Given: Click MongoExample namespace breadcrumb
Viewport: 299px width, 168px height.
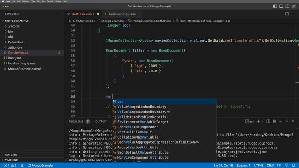Looking at the screenshot, I should tap(113, 21).
